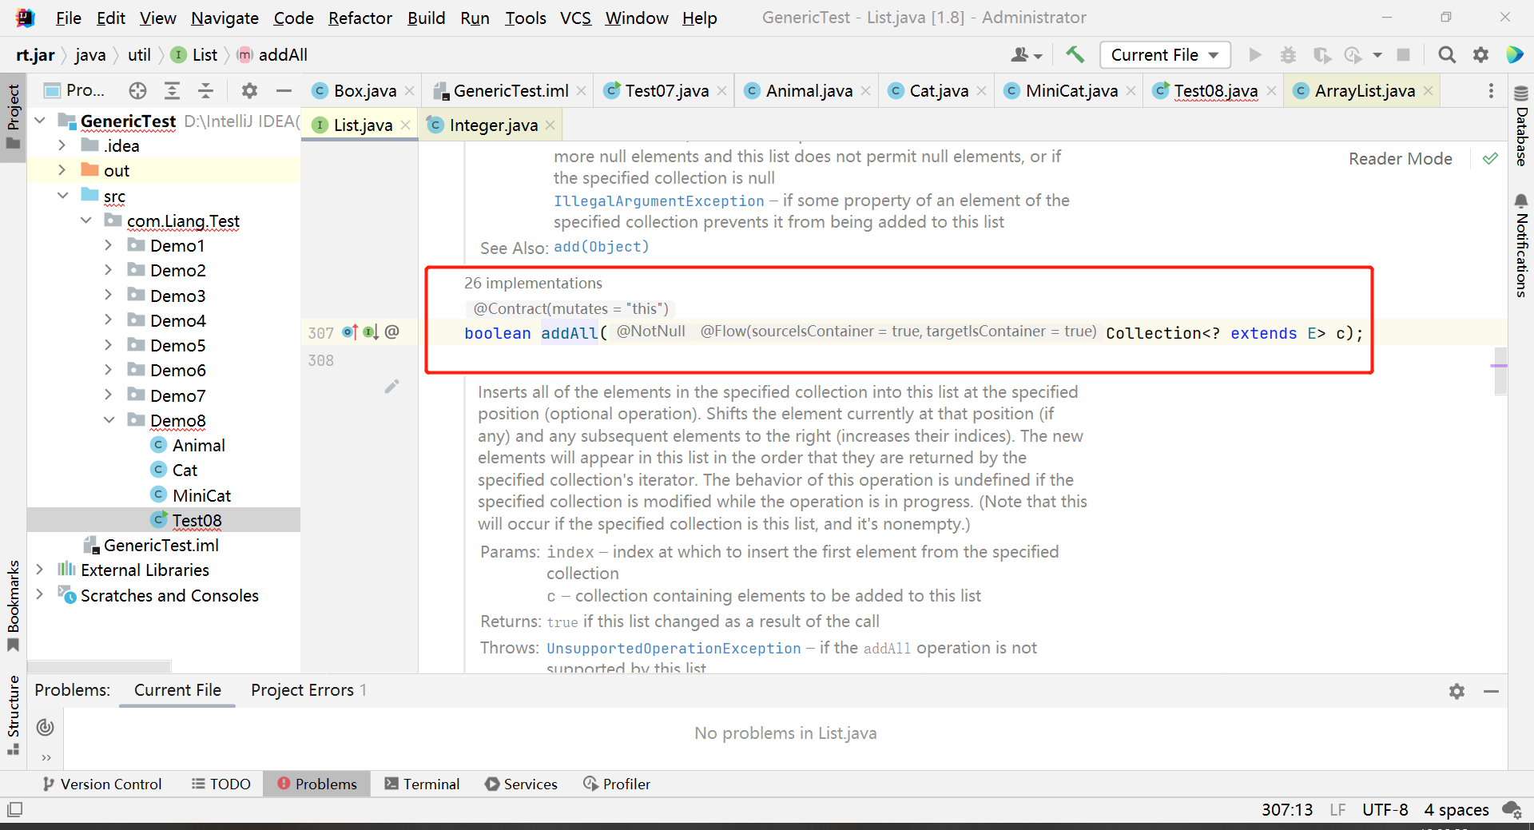Viewport: 1534px width, 830px height.
Task: Open the Terminal tool window
Action: click(x=422, y=784)
